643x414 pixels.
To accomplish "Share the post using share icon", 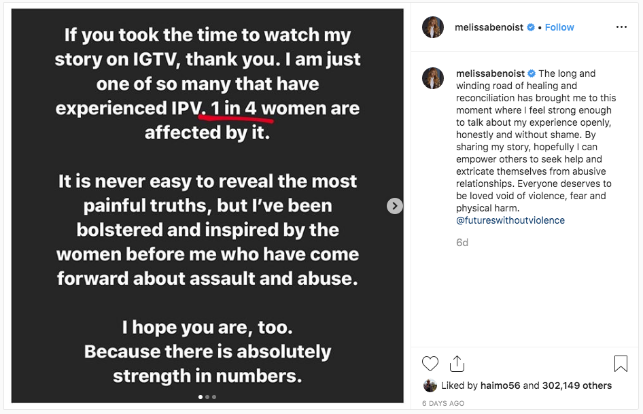I will click(457, 363).
